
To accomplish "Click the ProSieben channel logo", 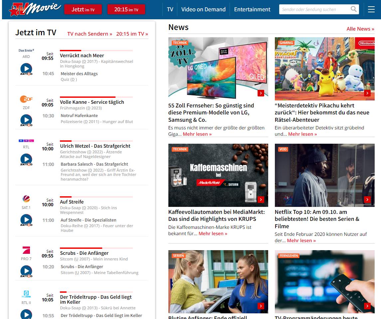I will coord(26,250).
